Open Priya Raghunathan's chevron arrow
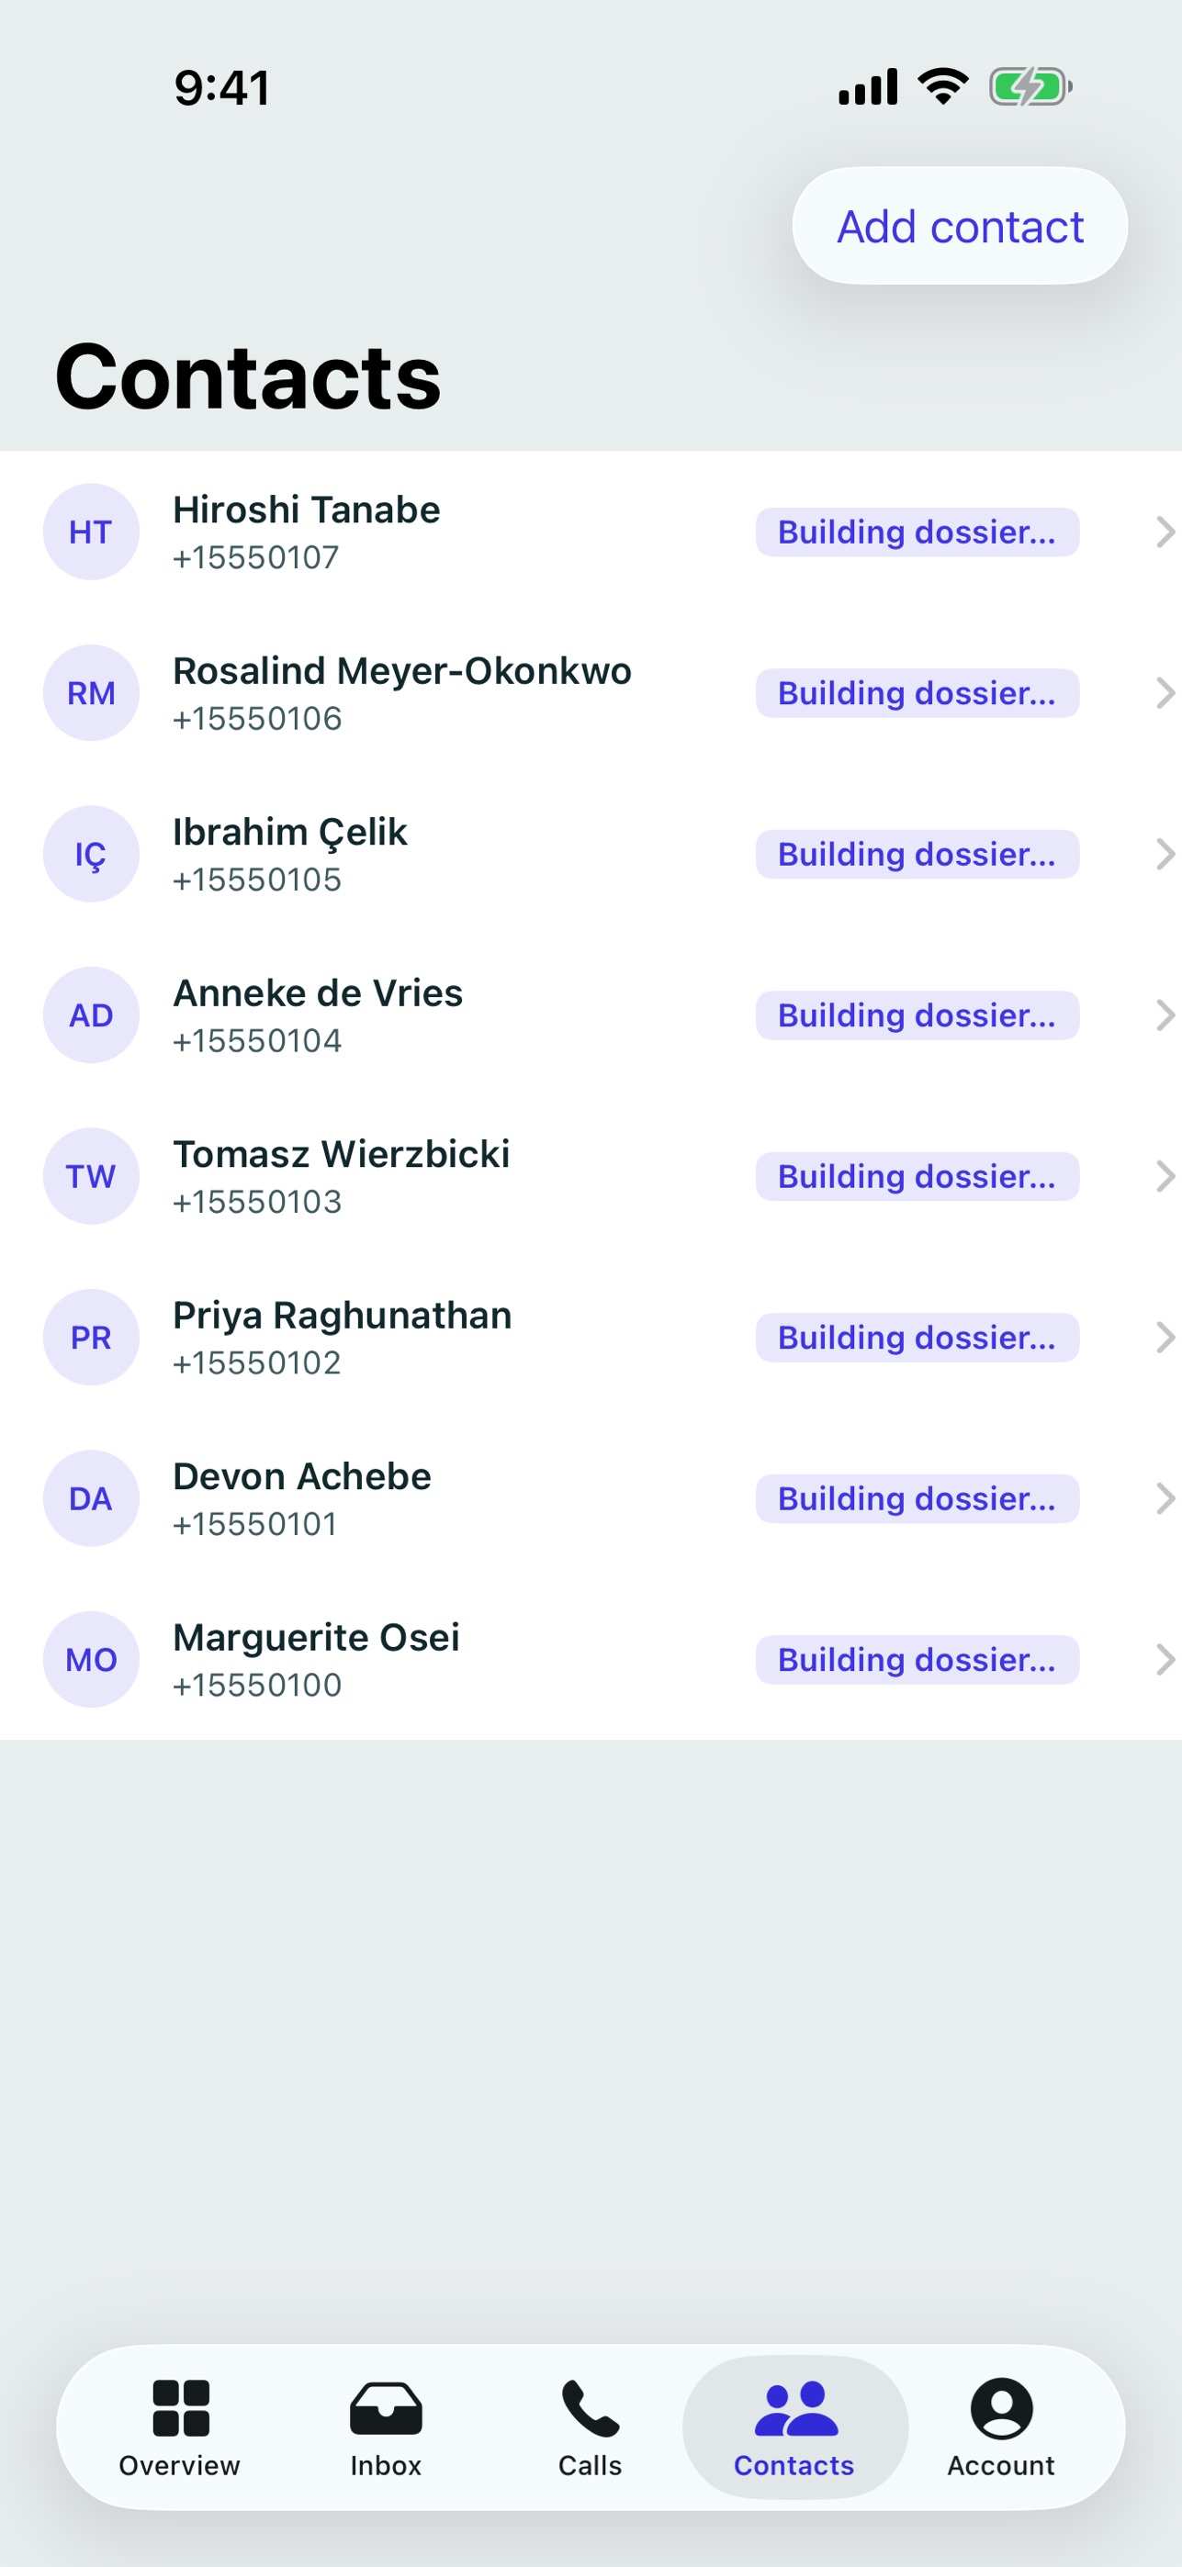The height and width of the screenshot is (2567, 1182). pos(1164,1338)
